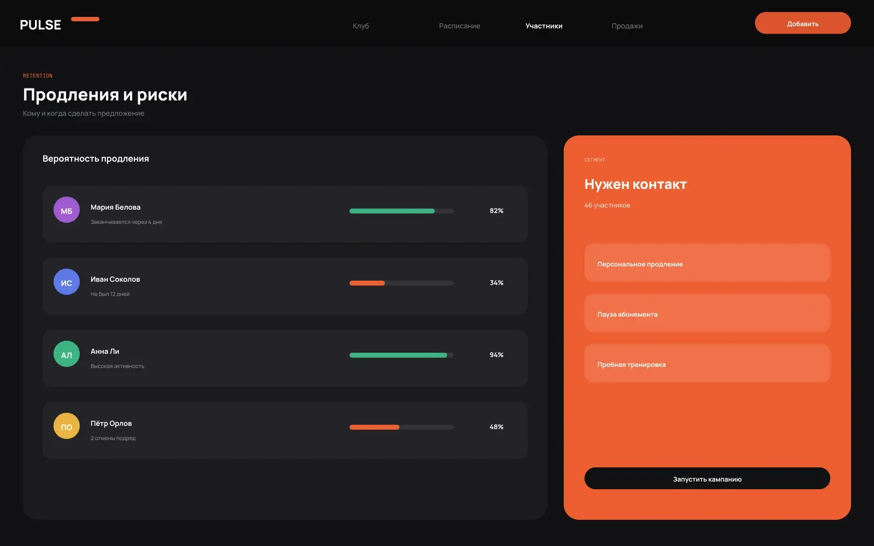Click the АЛ avatar of Анна Ли
The height and width of the screenshot is (546, 874).
(x=67, y=354)
